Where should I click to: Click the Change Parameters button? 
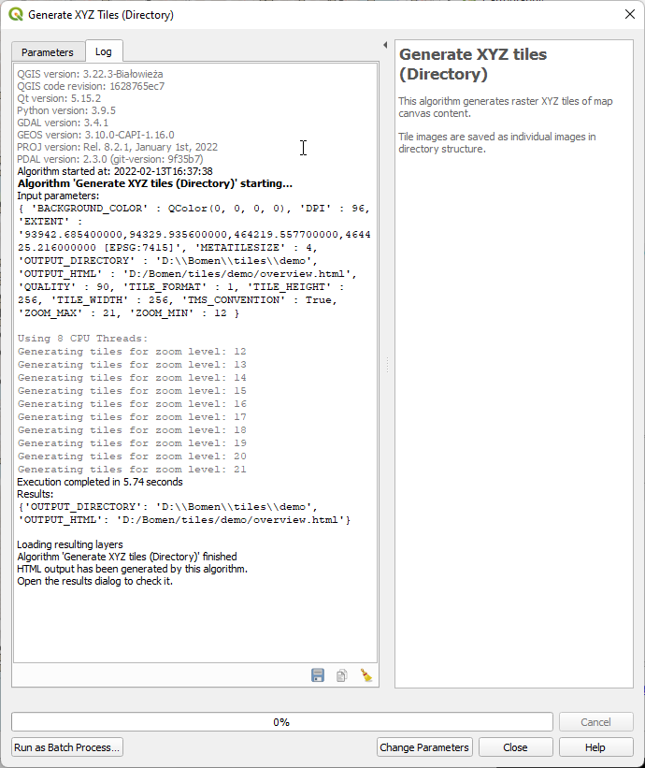[x=424, y=747]
